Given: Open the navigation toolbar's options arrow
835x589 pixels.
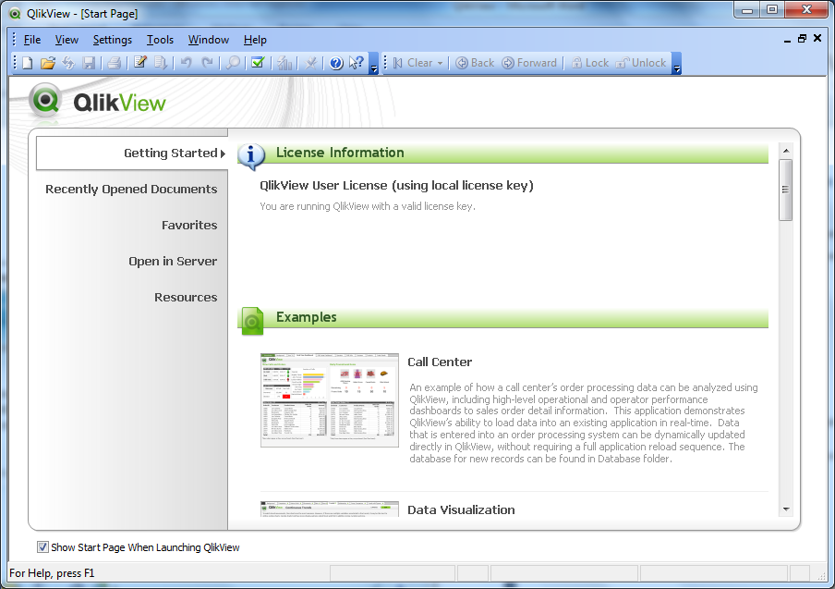Looking at the screenshot, I should (x=677, y=63).
